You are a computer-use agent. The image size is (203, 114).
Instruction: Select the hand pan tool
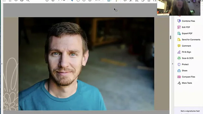point(78,1)
